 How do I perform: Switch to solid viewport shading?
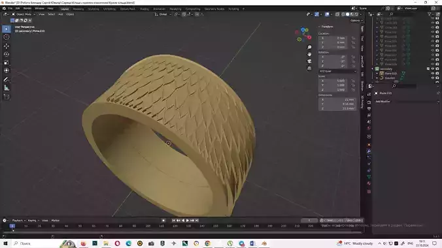[348, 14]
